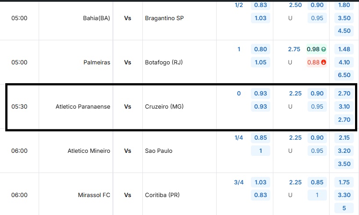359x215 pixels.
Task: Click green up-arrow icon beside 0.98 odds
Action: [x=324, y=49]
